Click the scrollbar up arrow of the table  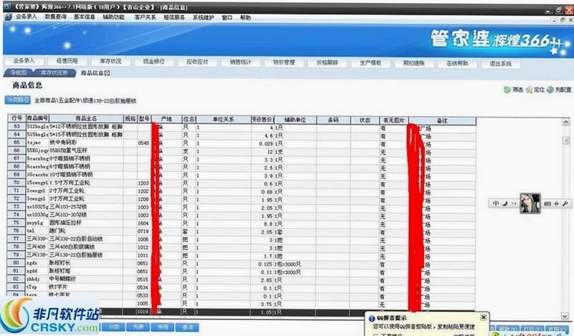pyautogui.click(x=566, y=122)
